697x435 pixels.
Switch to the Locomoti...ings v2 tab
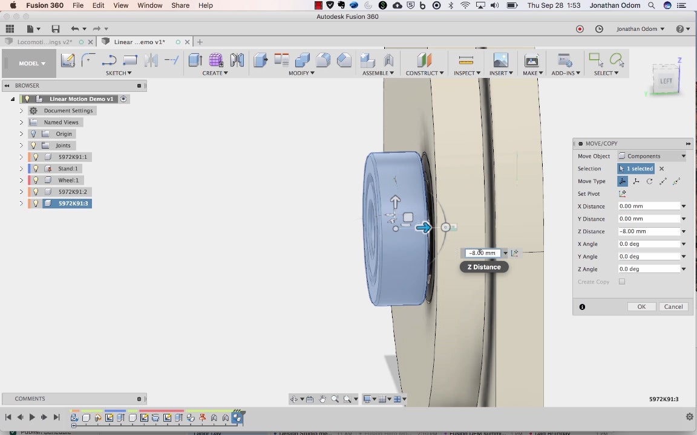[44, 42]
